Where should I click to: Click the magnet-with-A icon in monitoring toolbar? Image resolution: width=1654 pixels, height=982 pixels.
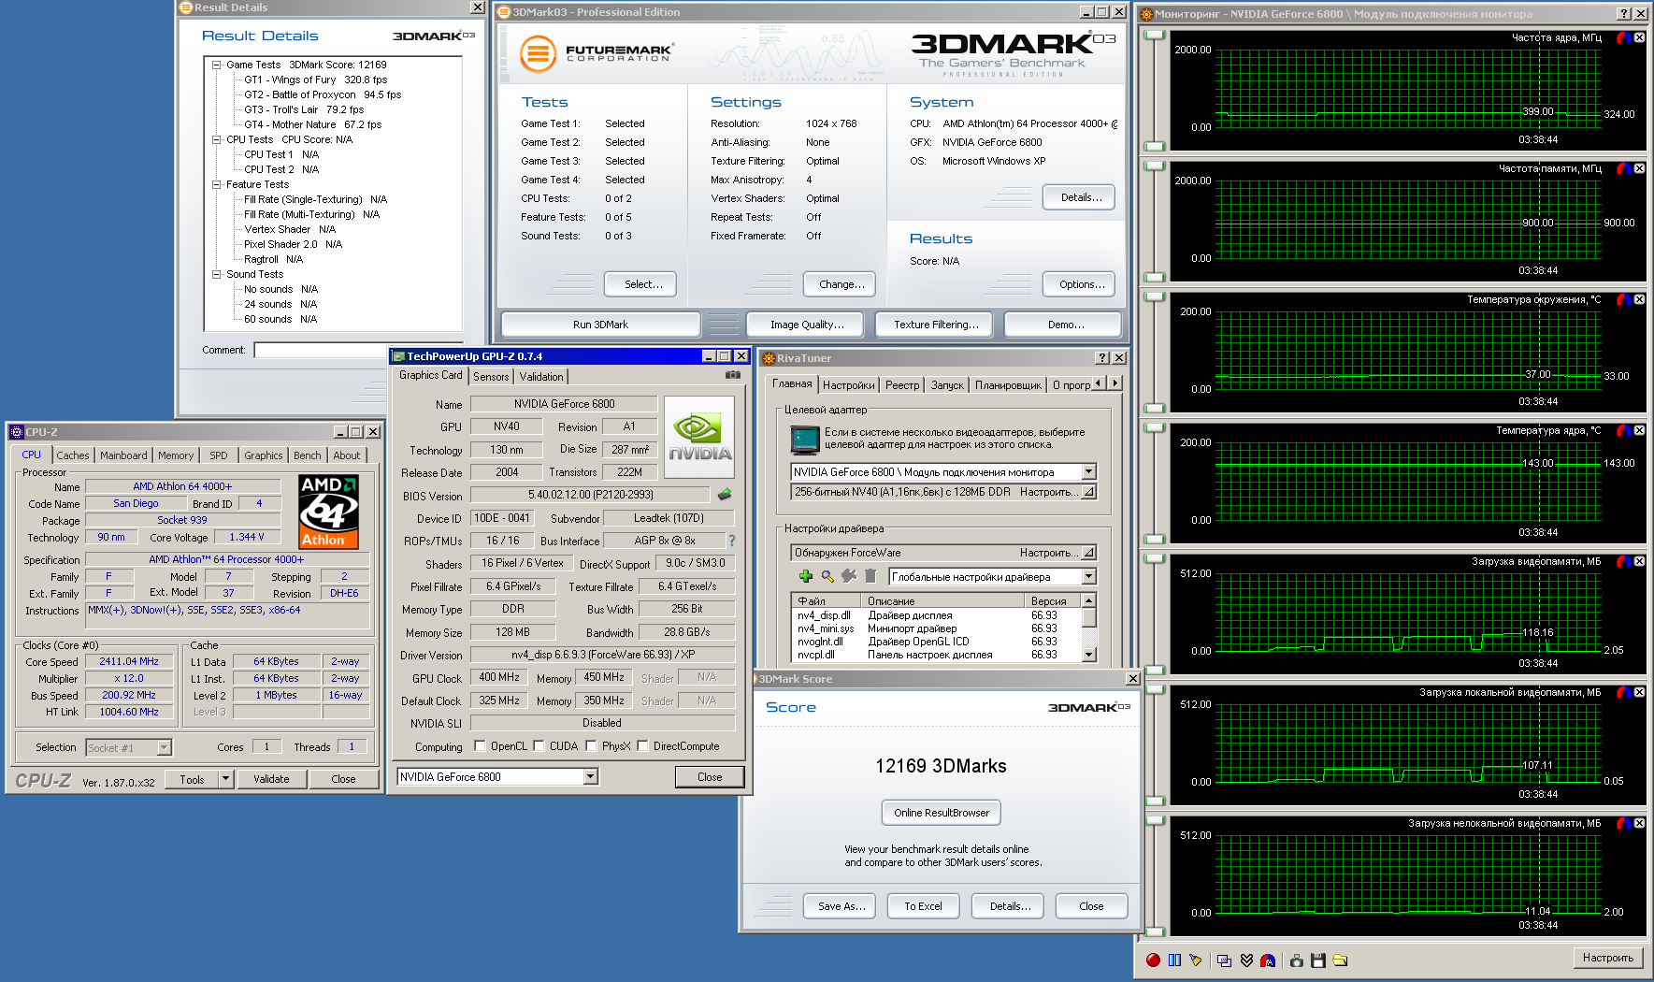[1268, 960]
